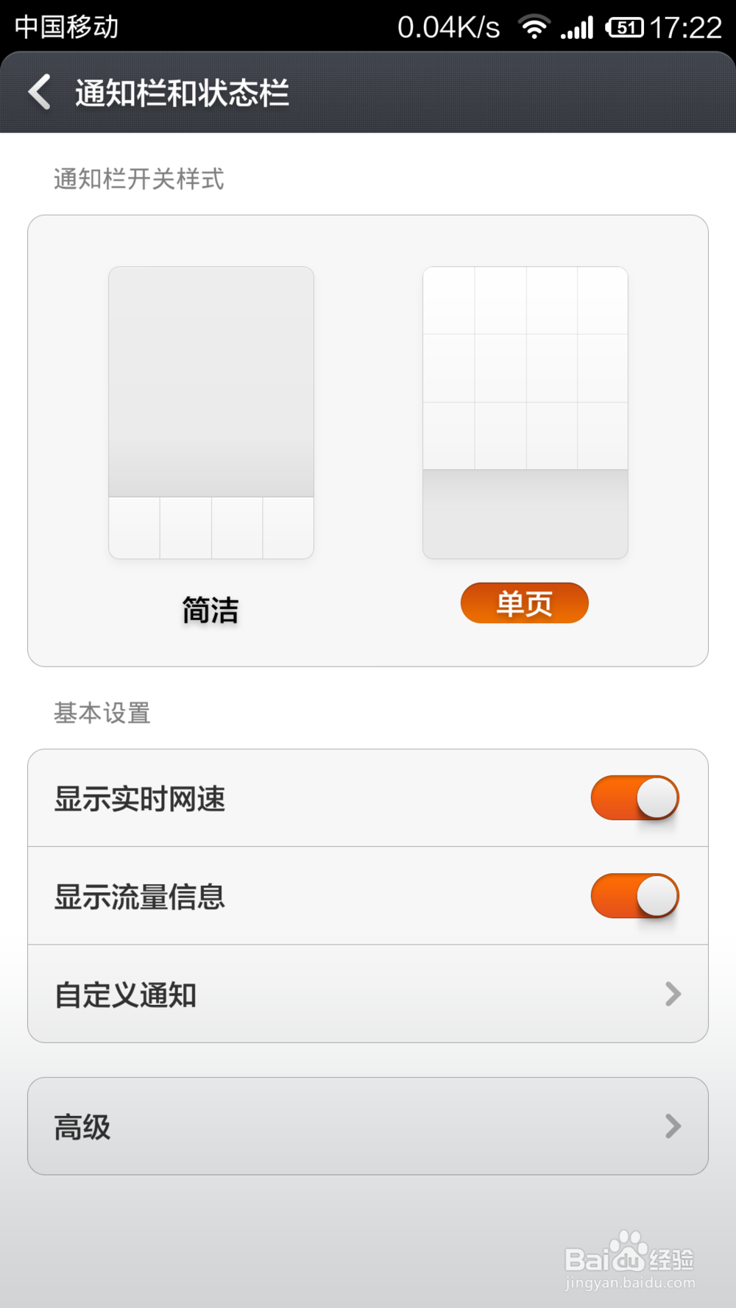Open 高级 via its chevron arrow

(673, 1126)
